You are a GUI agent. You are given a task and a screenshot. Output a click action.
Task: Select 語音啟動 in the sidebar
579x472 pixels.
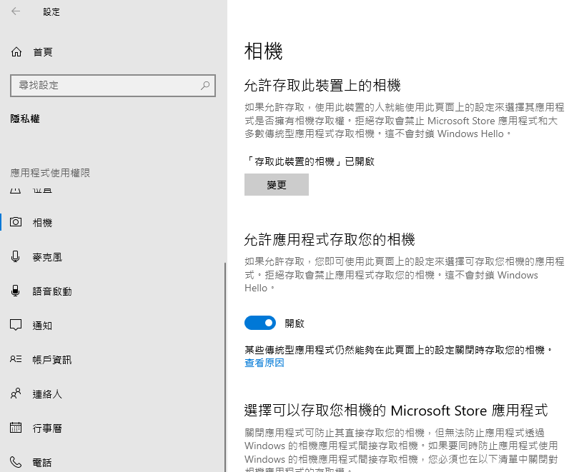point(52,291)
